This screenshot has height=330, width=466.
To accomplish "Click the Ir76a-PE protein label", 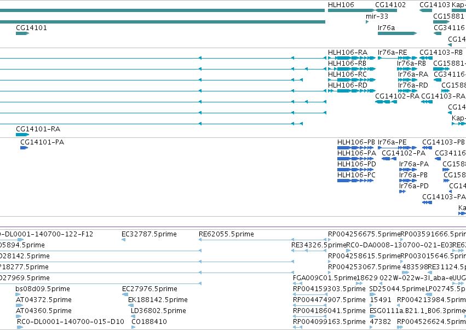I will point(392,142).
